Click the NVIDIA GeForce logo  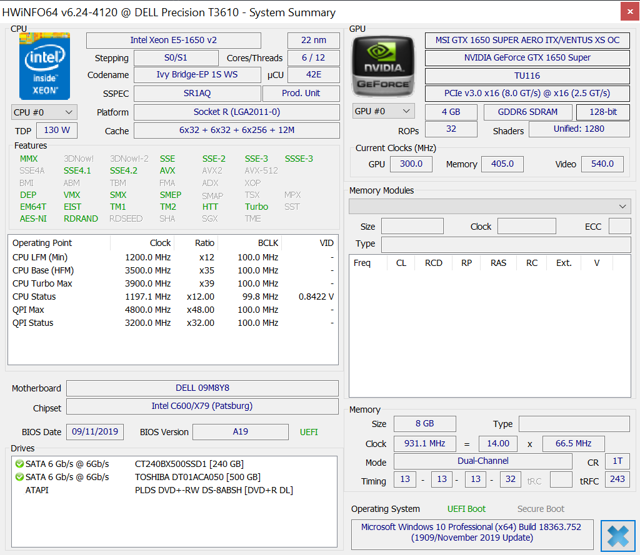[382, 66]
